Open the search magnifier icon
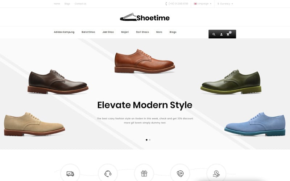The height and width of the screenshot is (181, 290). click(214, 34)
